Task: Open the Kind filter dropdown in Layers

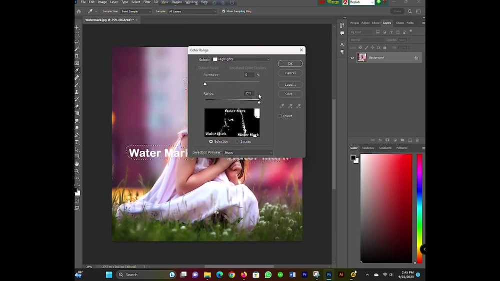Action: pos(361,32)
